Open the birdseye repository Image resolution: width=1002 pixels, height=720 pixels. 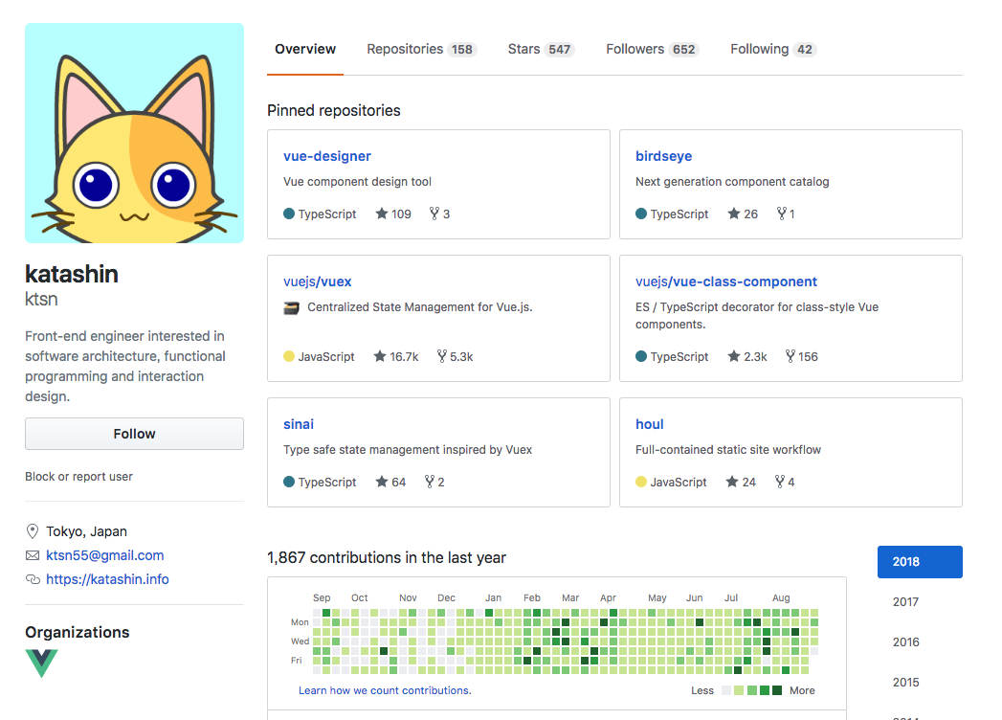click(x=663, y=156)
